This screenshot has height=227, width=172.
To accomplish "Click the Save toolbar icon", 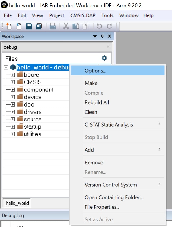I will (29, 26).
